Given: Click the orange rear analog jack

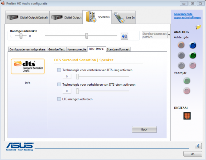Looking at the screenshot, I should point(182,45).
